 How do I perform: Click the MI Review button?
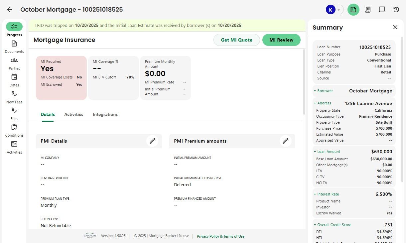point(281,40)
